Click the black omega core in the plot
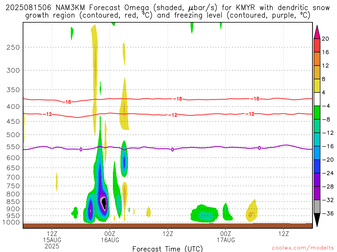The image size is (337, 252). [x=104, y=203]
